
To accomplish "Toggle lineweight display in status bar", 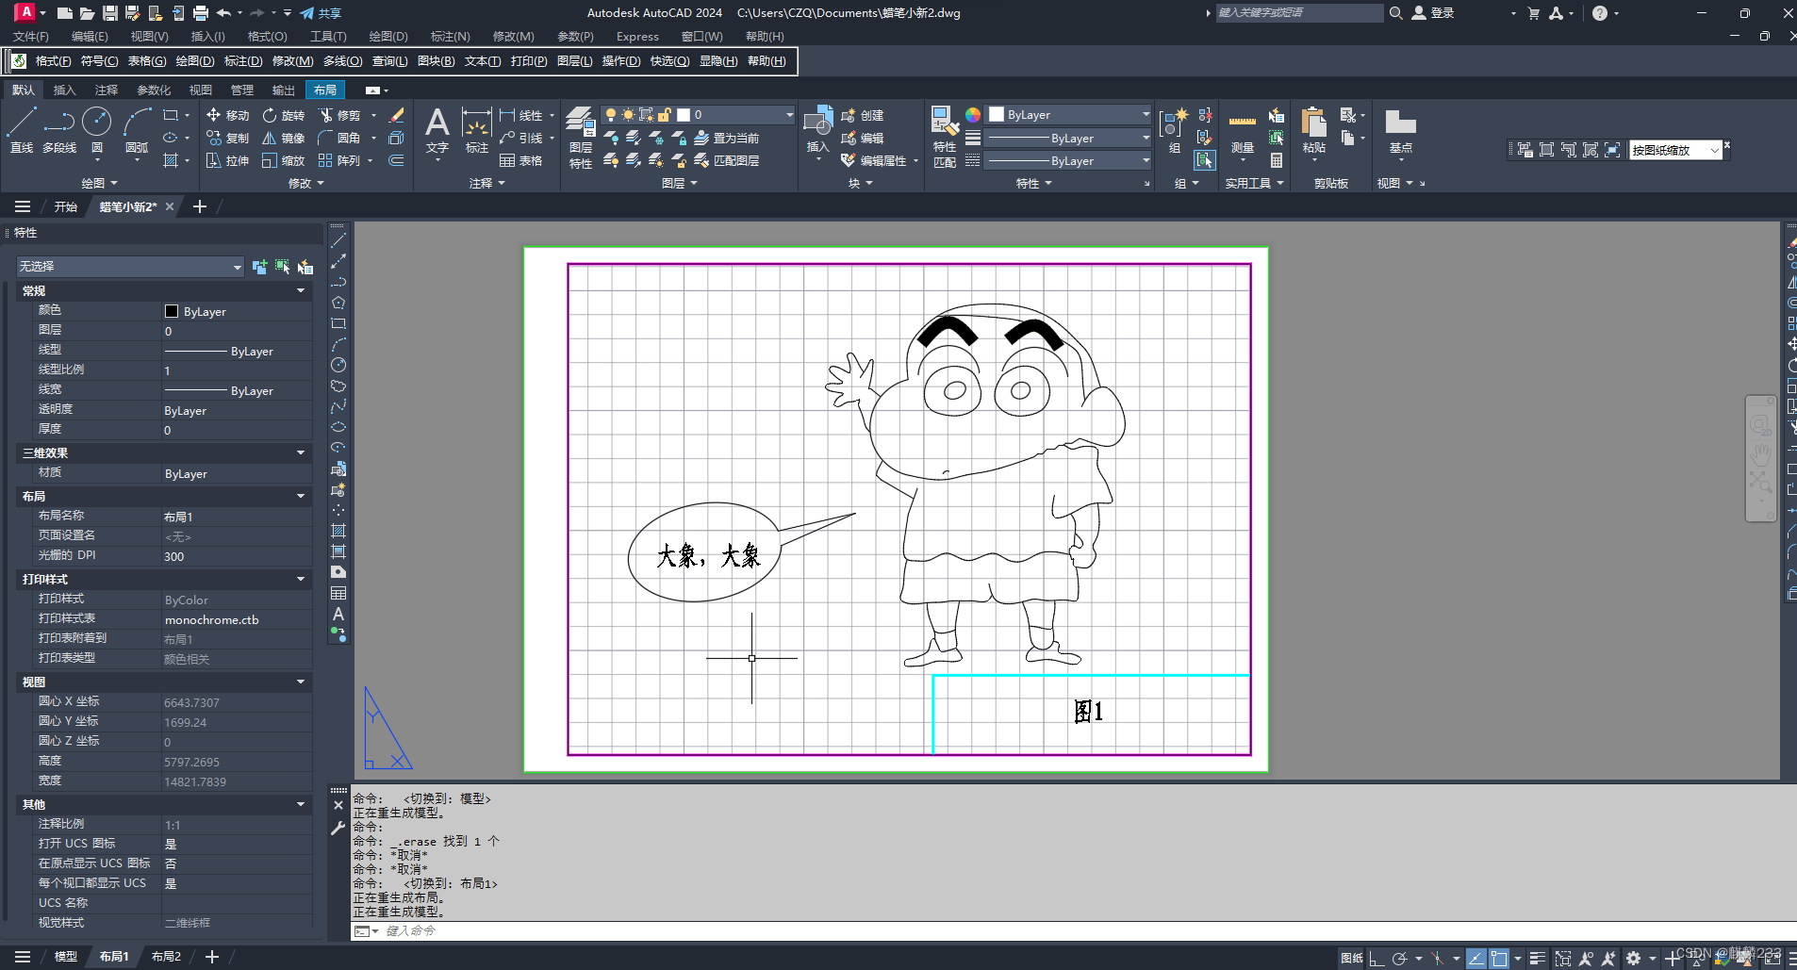I will tap(1537, 958).
